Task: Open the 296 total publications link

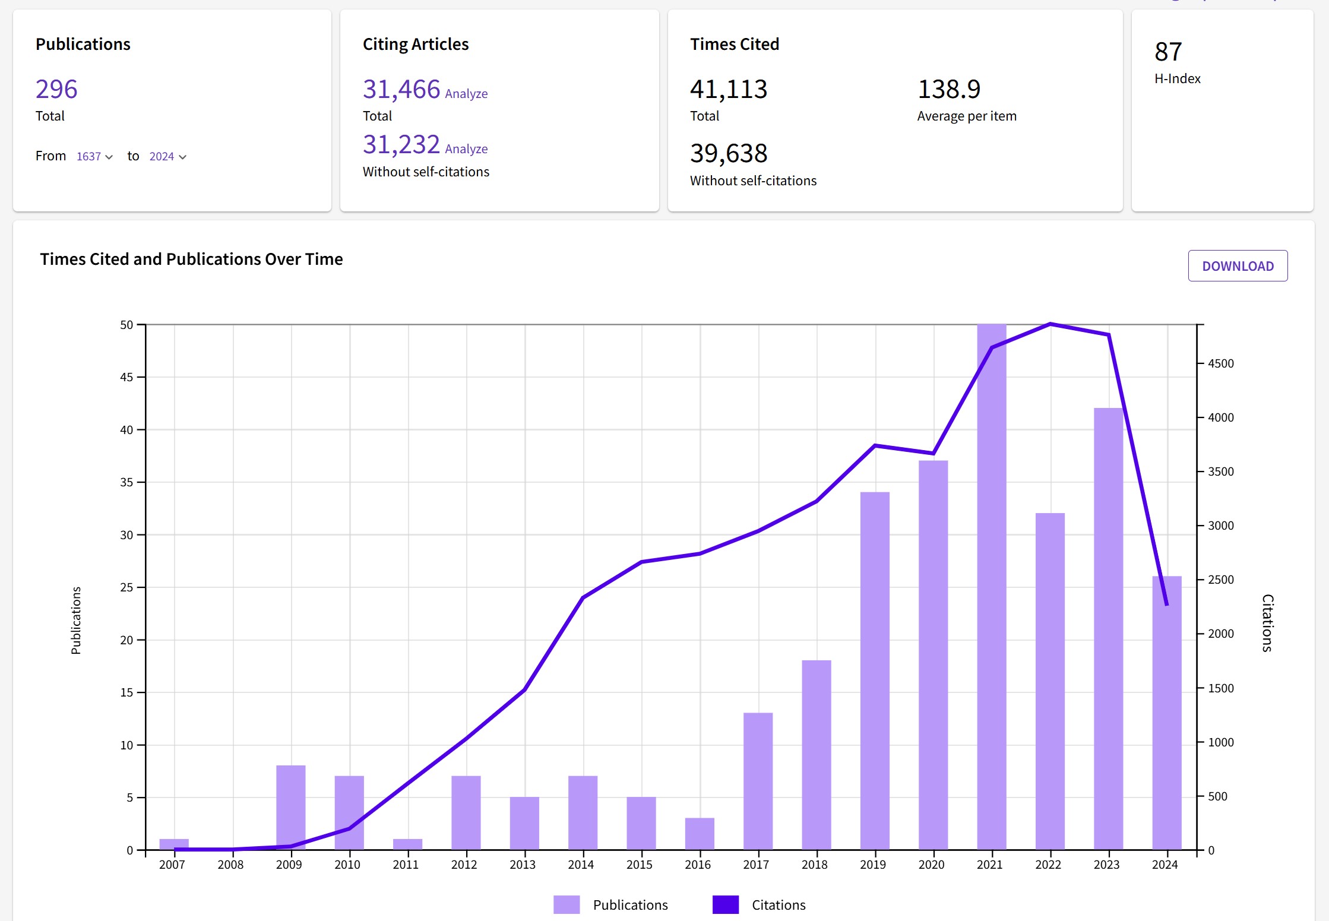Action: pos(56,89)
